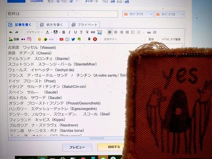Click the line フィンランド キッピス (Kippis)
The width and height of the screenshot is (212, 159).
pos(37,120)
